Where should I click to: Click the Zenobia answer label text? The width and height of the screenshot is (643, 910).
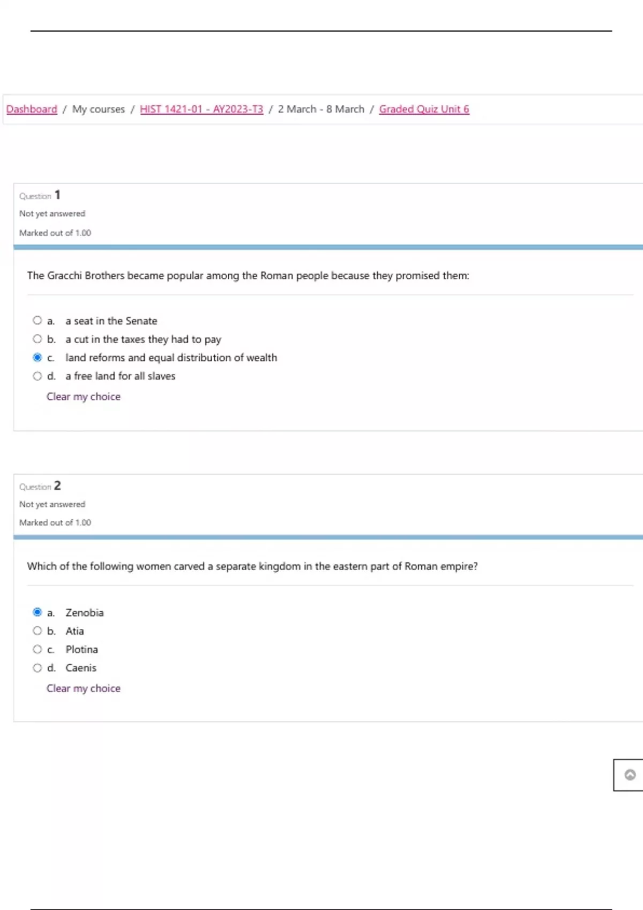[x=85, y=612]
